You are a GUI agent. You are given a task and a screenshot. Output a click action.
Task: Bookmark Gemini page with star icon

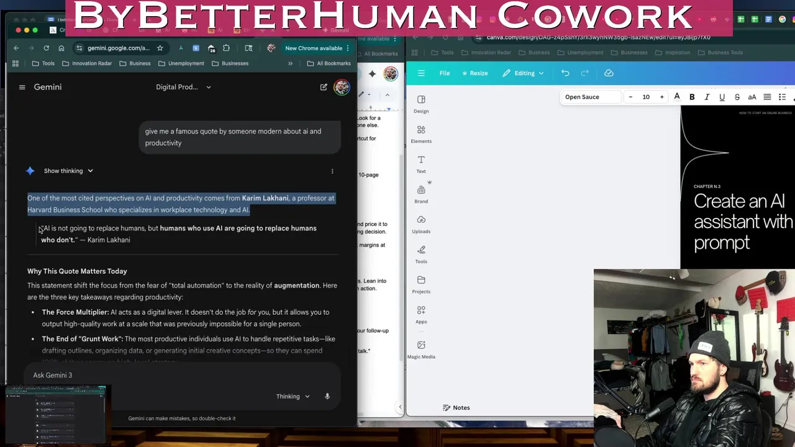[x=160, y=48]
